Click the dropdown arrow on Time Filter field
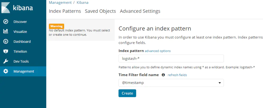The width and height of the screenshot is (263, 108). 220,83
